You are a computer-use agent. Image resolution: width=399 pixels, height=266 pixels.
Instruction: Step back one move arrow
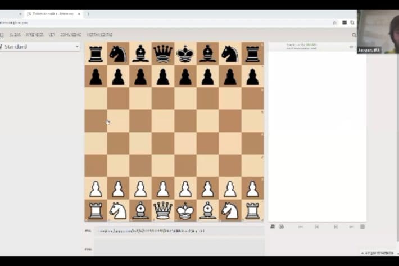point(316,227)
